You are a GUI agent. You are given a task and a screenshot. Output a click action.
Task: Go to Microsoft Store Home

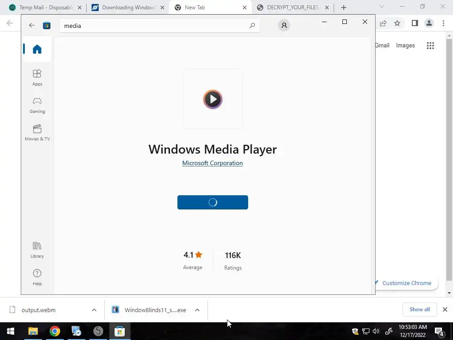37,49
